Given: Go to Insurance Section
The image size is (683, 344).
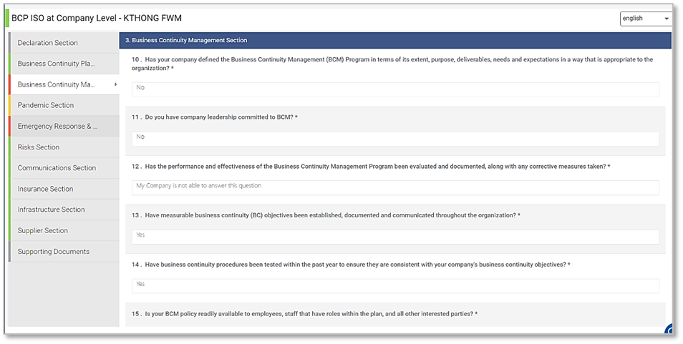Looking at the screenshot, I should click(64, 189).
